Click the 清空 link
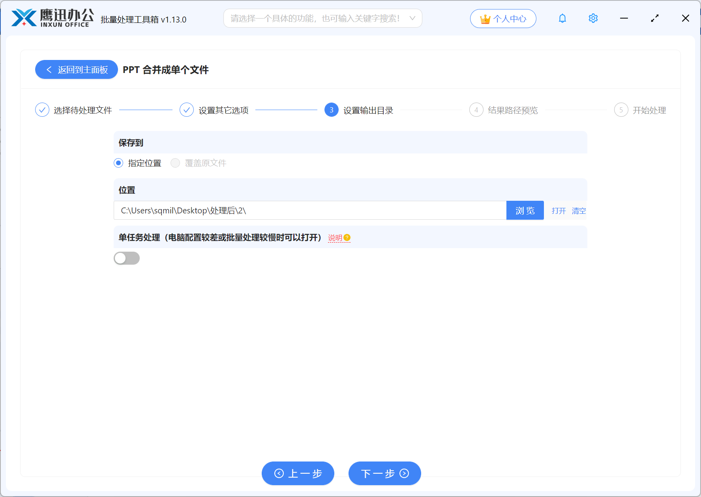701x497 pixels. pyautogui.click(x=579, y=211)
